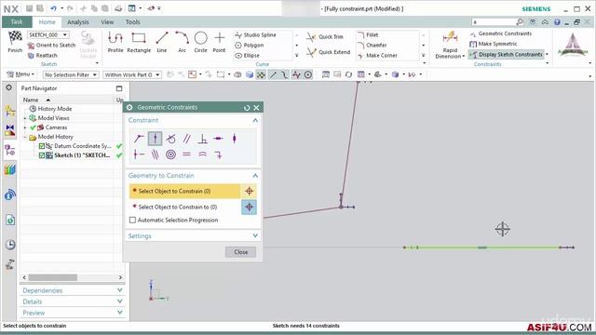Collapse the Geometry to Constrain section

click(x=255, y=176)
